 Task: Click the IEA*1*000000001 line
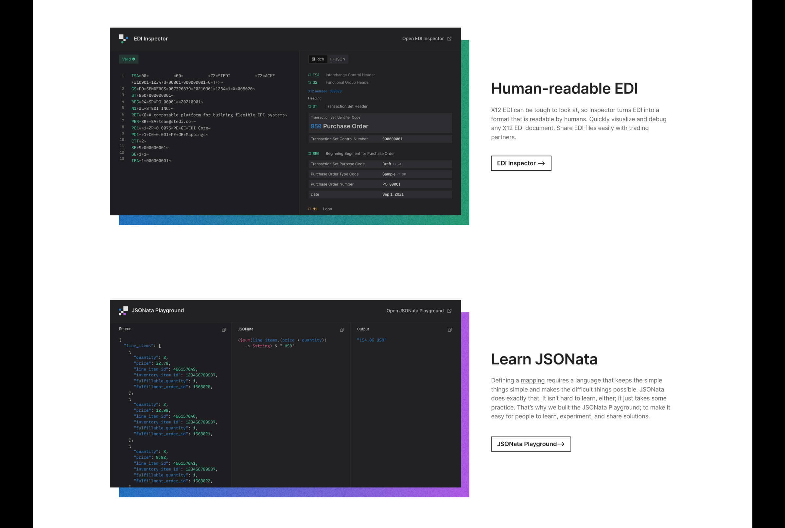[151, 161]
